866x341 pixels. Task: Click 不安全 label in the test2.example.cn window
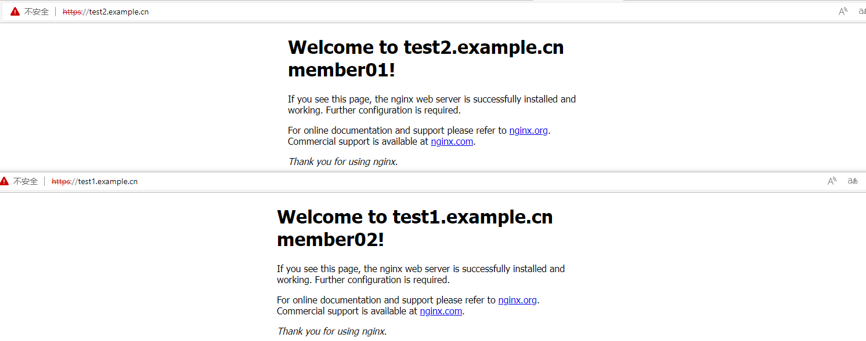click(37, 12)
